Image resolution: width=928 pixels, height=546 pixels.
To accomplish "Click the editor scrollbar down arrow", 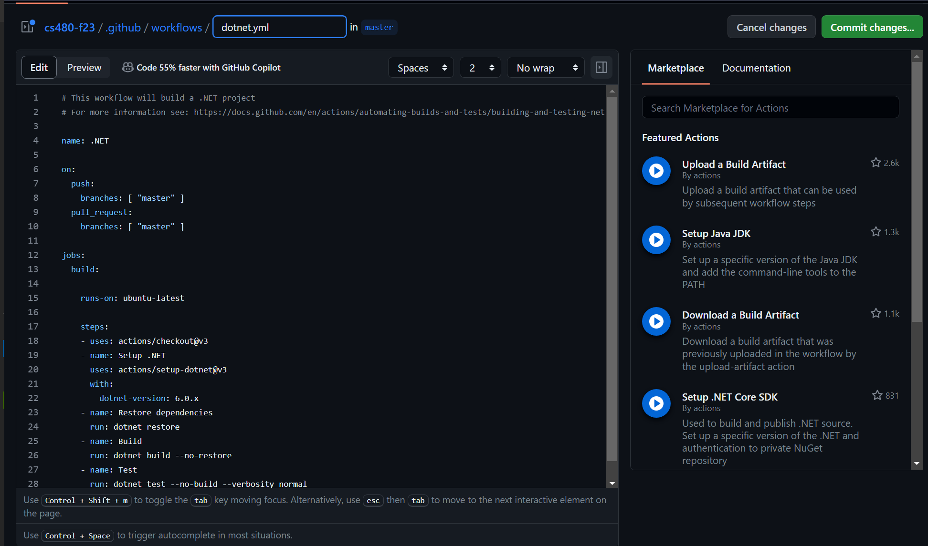I will pos(612,483).
